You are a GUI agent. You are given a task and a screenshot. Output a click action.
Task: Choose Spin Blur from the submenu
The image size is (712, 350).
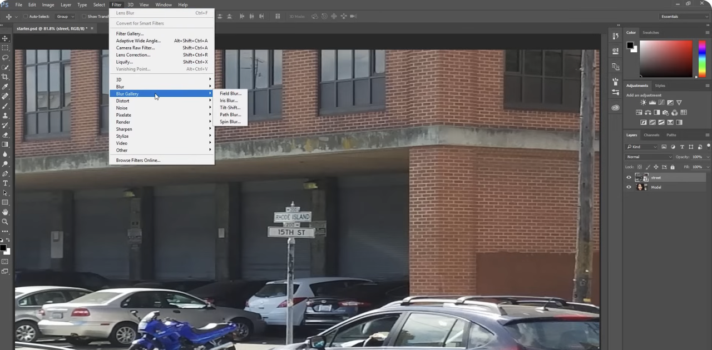pyautogui.click(x=230, y=122)
